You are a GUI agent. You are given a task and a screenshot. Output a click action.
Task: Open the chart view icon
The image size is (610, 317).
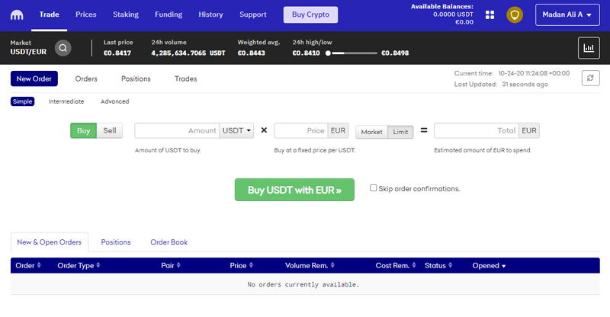coord(589,48)
